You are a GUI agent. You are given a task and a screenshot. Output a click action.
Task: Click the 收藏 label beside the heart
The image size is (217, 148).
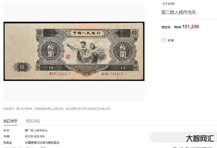tap(171, 40)
